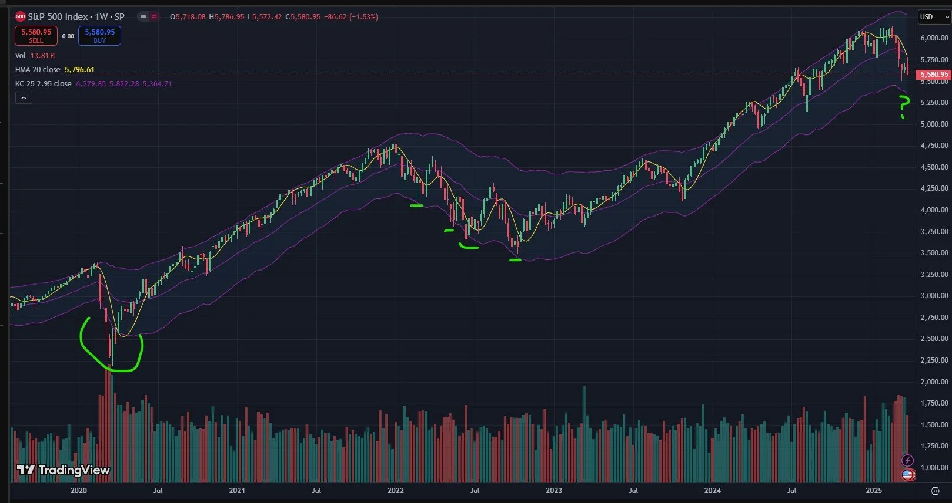Click the close price value C5,580.95 in header

coord(302,17)
